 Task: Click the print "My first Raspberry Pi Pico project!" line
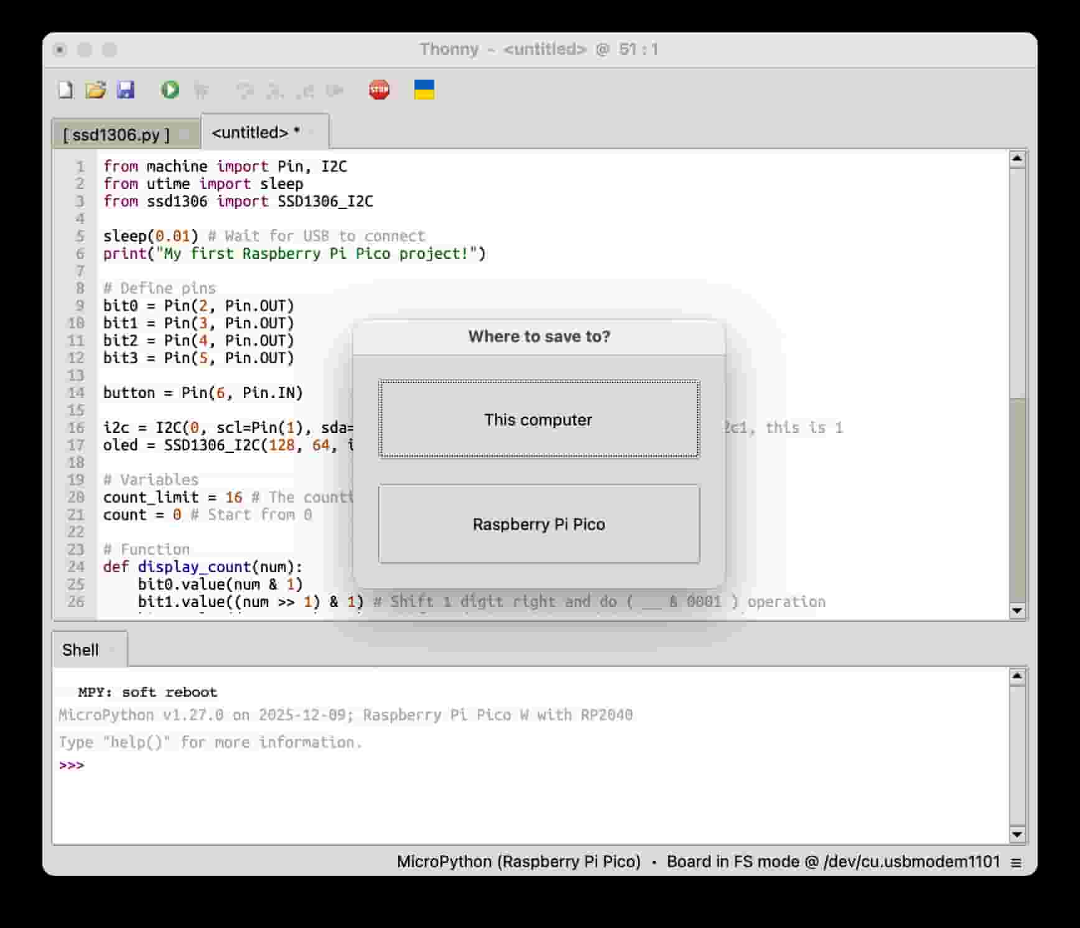pyautogui.click(x=294, y=253)
